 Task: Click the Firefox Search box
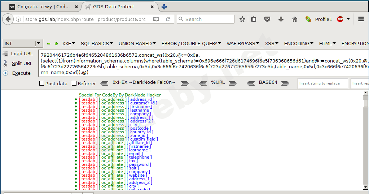tap(206, 20)
